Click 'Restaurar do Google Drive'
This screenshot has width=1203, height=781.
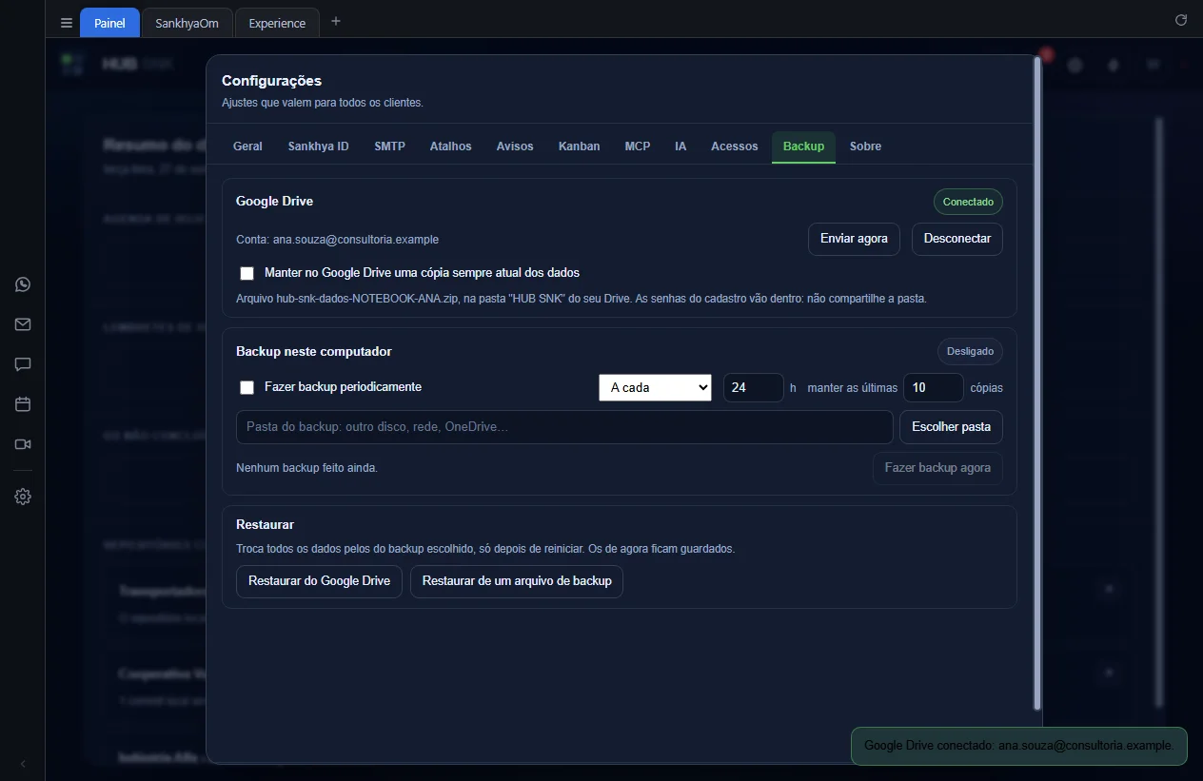tap(319, 581)
